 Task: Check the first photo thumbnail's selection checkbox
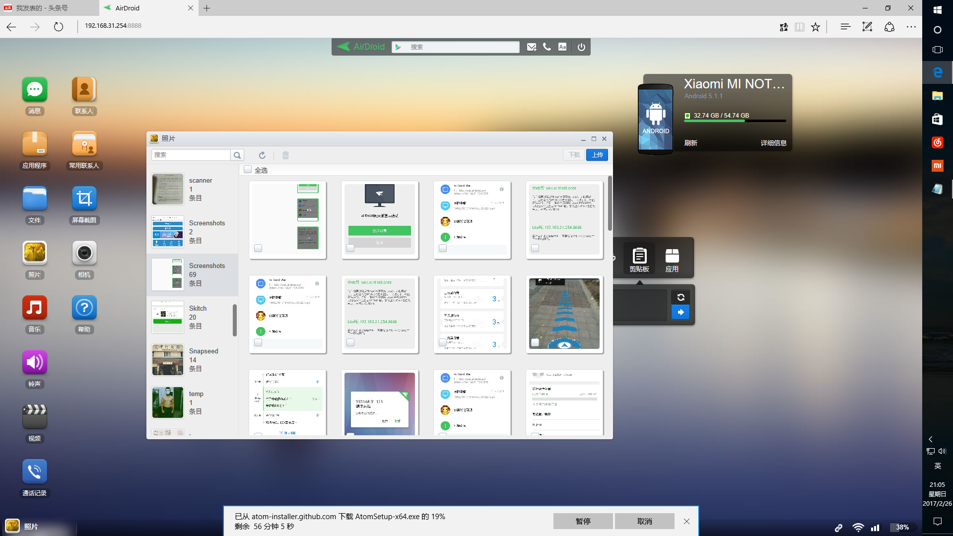click(258, 248)
